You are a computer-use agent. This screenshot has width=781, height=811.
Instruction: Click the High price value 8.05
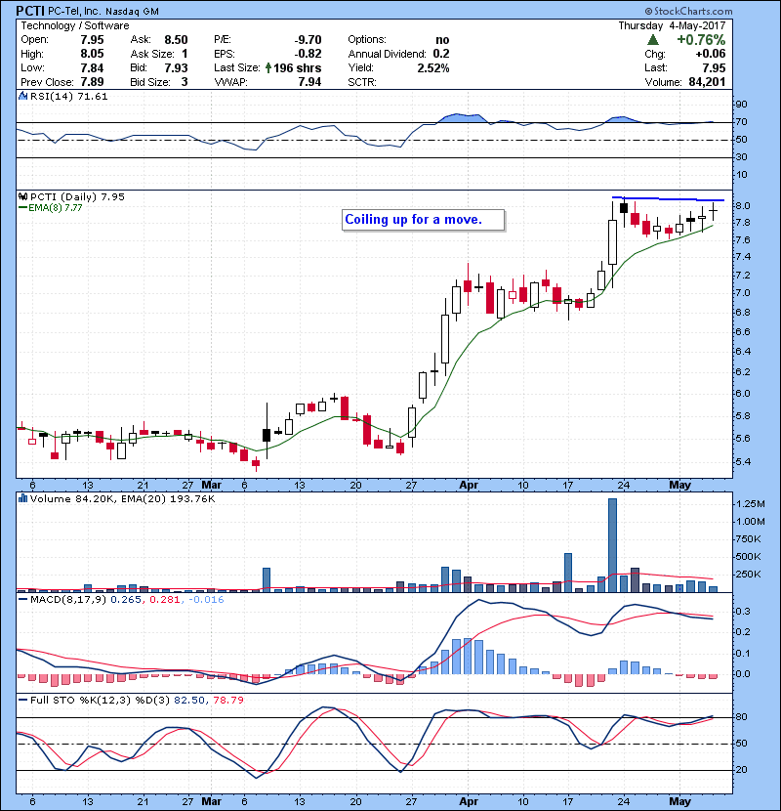[92, 54]
